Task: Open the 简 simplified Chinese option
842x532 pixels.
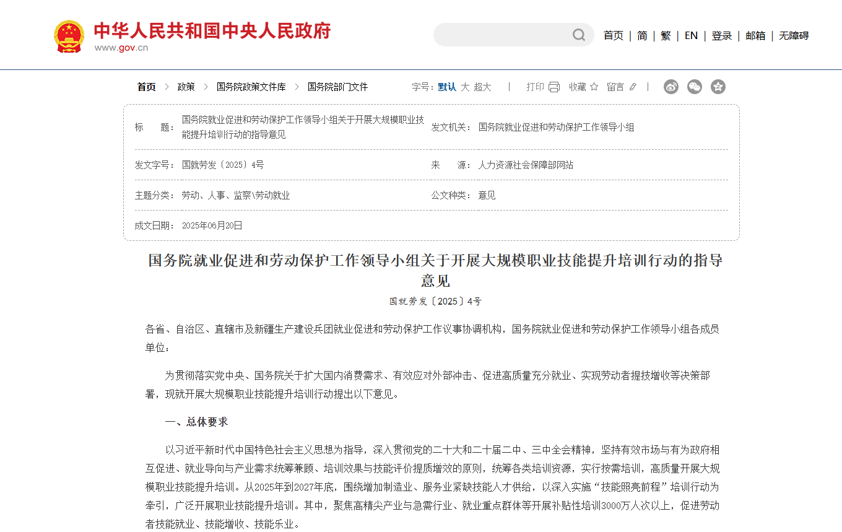Action: pyautogui.click(x=642, y=35)
